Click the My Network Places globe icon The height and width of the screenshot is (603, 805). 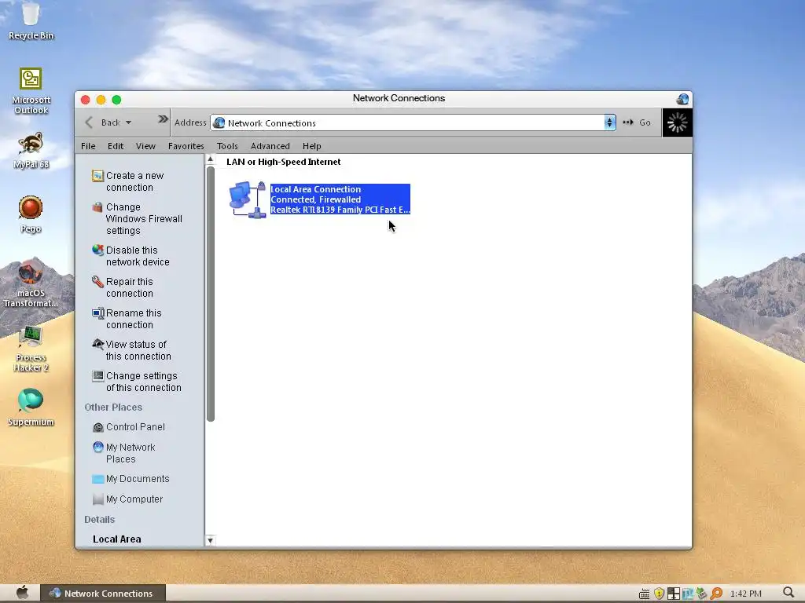pyautogui.click(x=97, y=447)
